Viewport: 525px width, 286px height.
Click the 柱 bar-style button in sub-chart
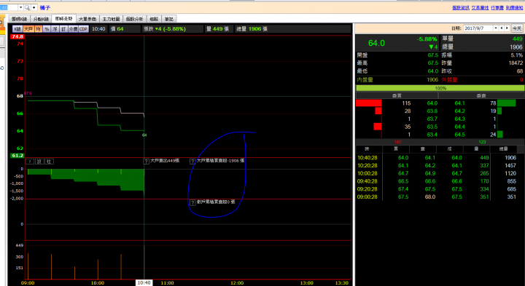50,162
